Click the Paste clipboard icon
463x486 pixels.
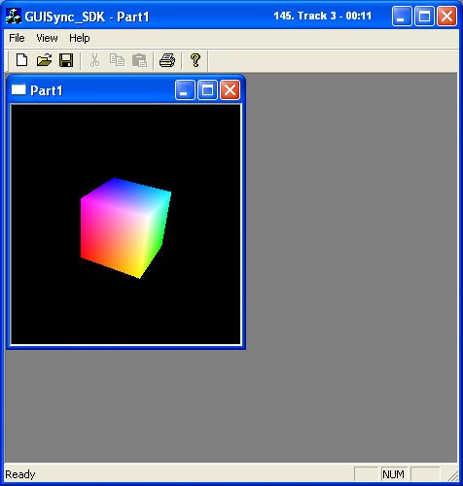pos(140,60)
